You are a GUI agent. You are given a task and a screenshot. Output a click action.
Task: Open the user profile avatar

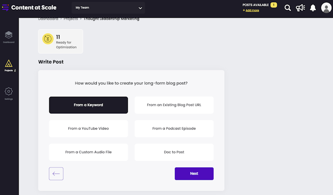(326, 8)
